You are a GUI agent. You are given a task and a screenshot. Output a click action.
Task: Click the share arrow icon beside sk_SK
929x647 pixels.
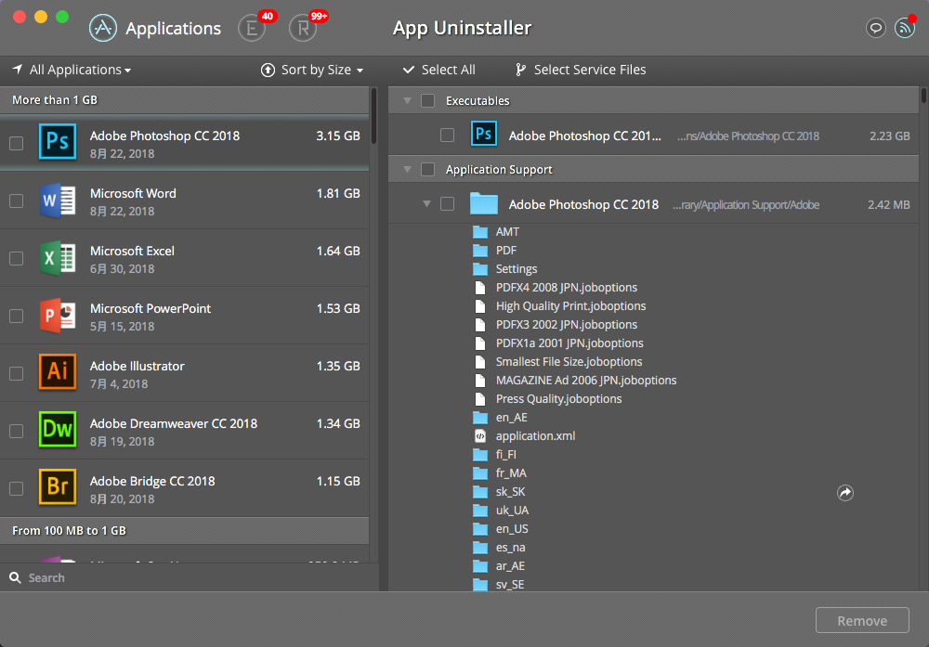[x=845, y=493]
